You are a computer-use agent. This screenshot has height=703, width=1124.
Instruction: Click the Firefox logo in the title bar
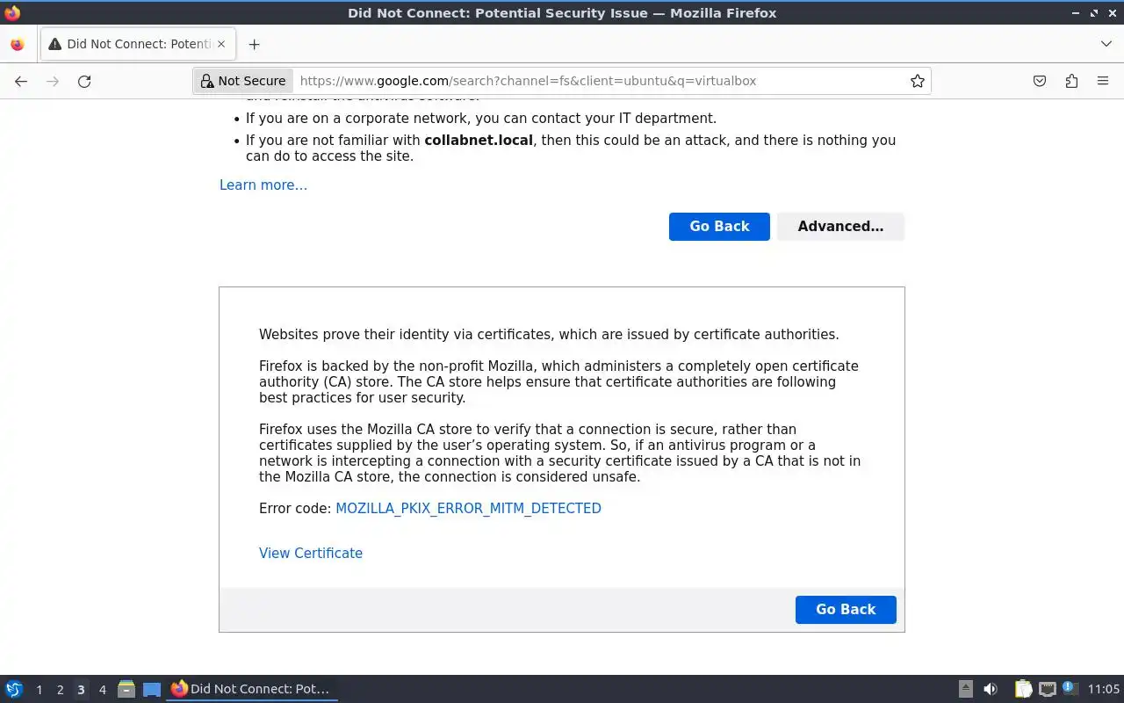(x=12, y=13)
